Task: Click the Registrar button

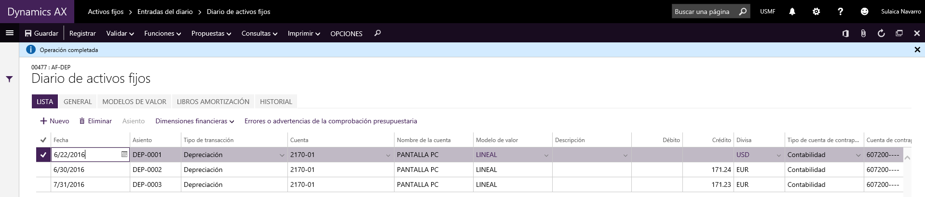Action: coord(82,33)
